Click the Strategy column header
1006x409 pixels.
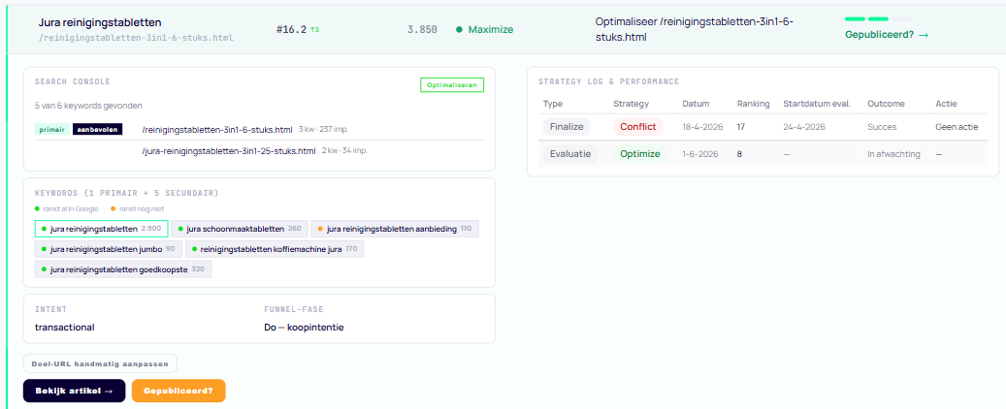[x=632, y=103]
